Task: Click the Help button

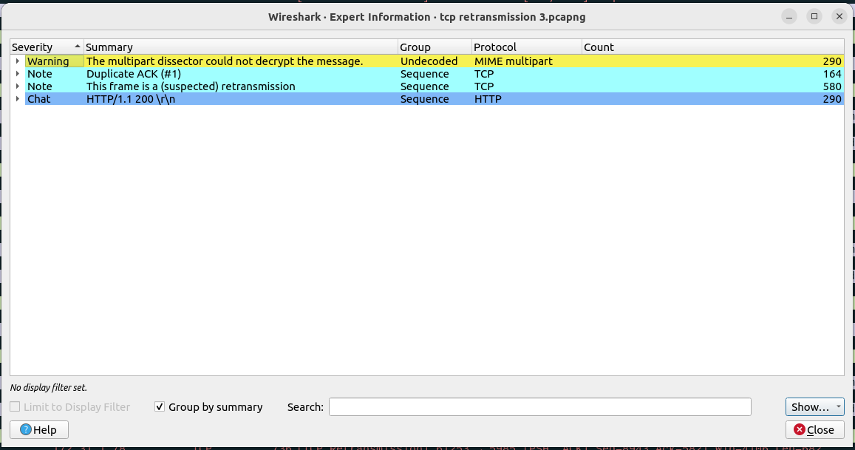Action: [x=39, y=430]
